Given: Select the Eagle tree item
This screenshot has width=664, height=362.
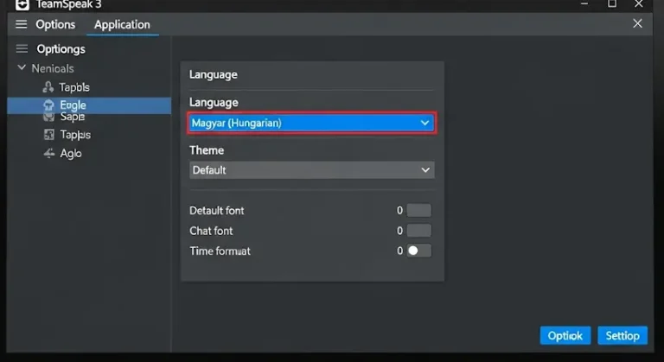Looking at the screenshot, I should pyautogui.click(x=89, y=105).
